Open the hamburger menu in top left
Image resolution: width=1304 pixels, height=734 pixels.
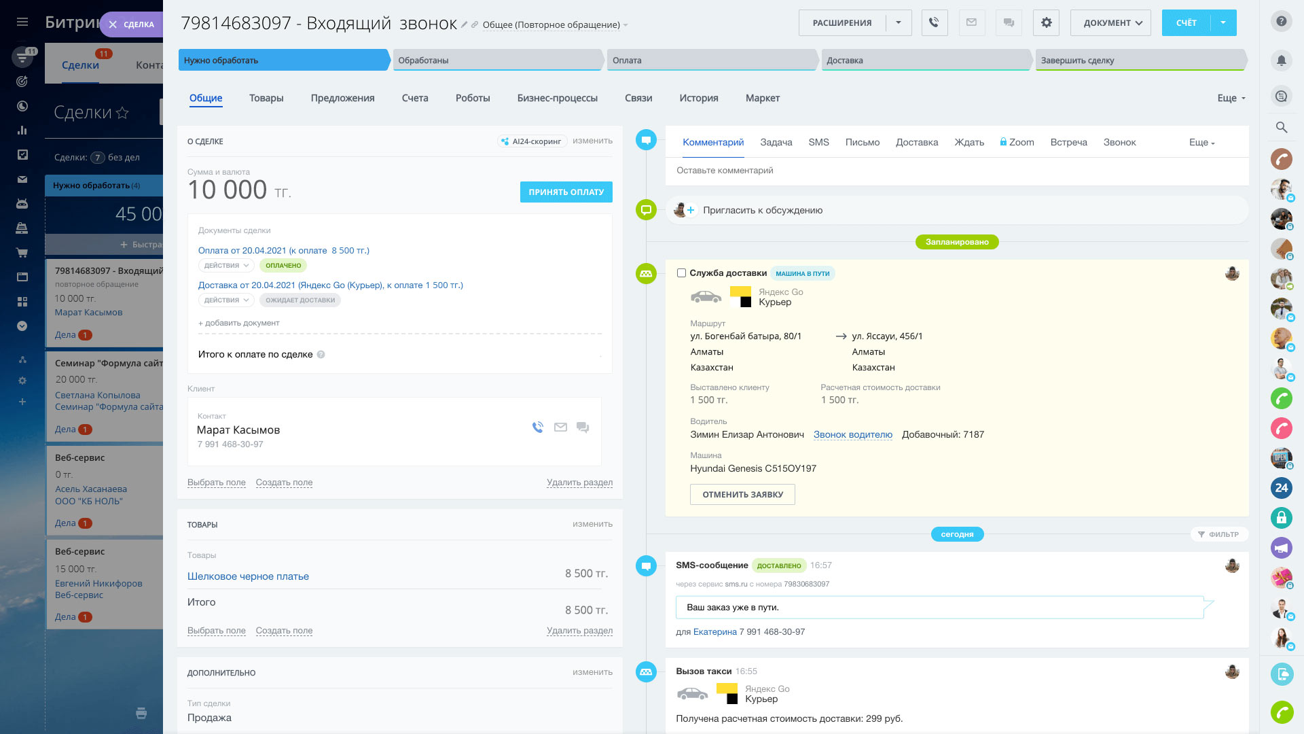pos(22,20)
